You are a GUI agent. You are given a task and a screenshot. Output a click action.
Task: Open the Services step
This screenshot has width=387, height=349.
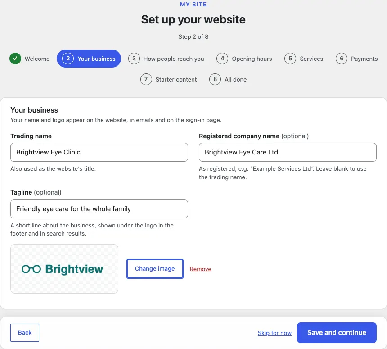coord(304,59)
